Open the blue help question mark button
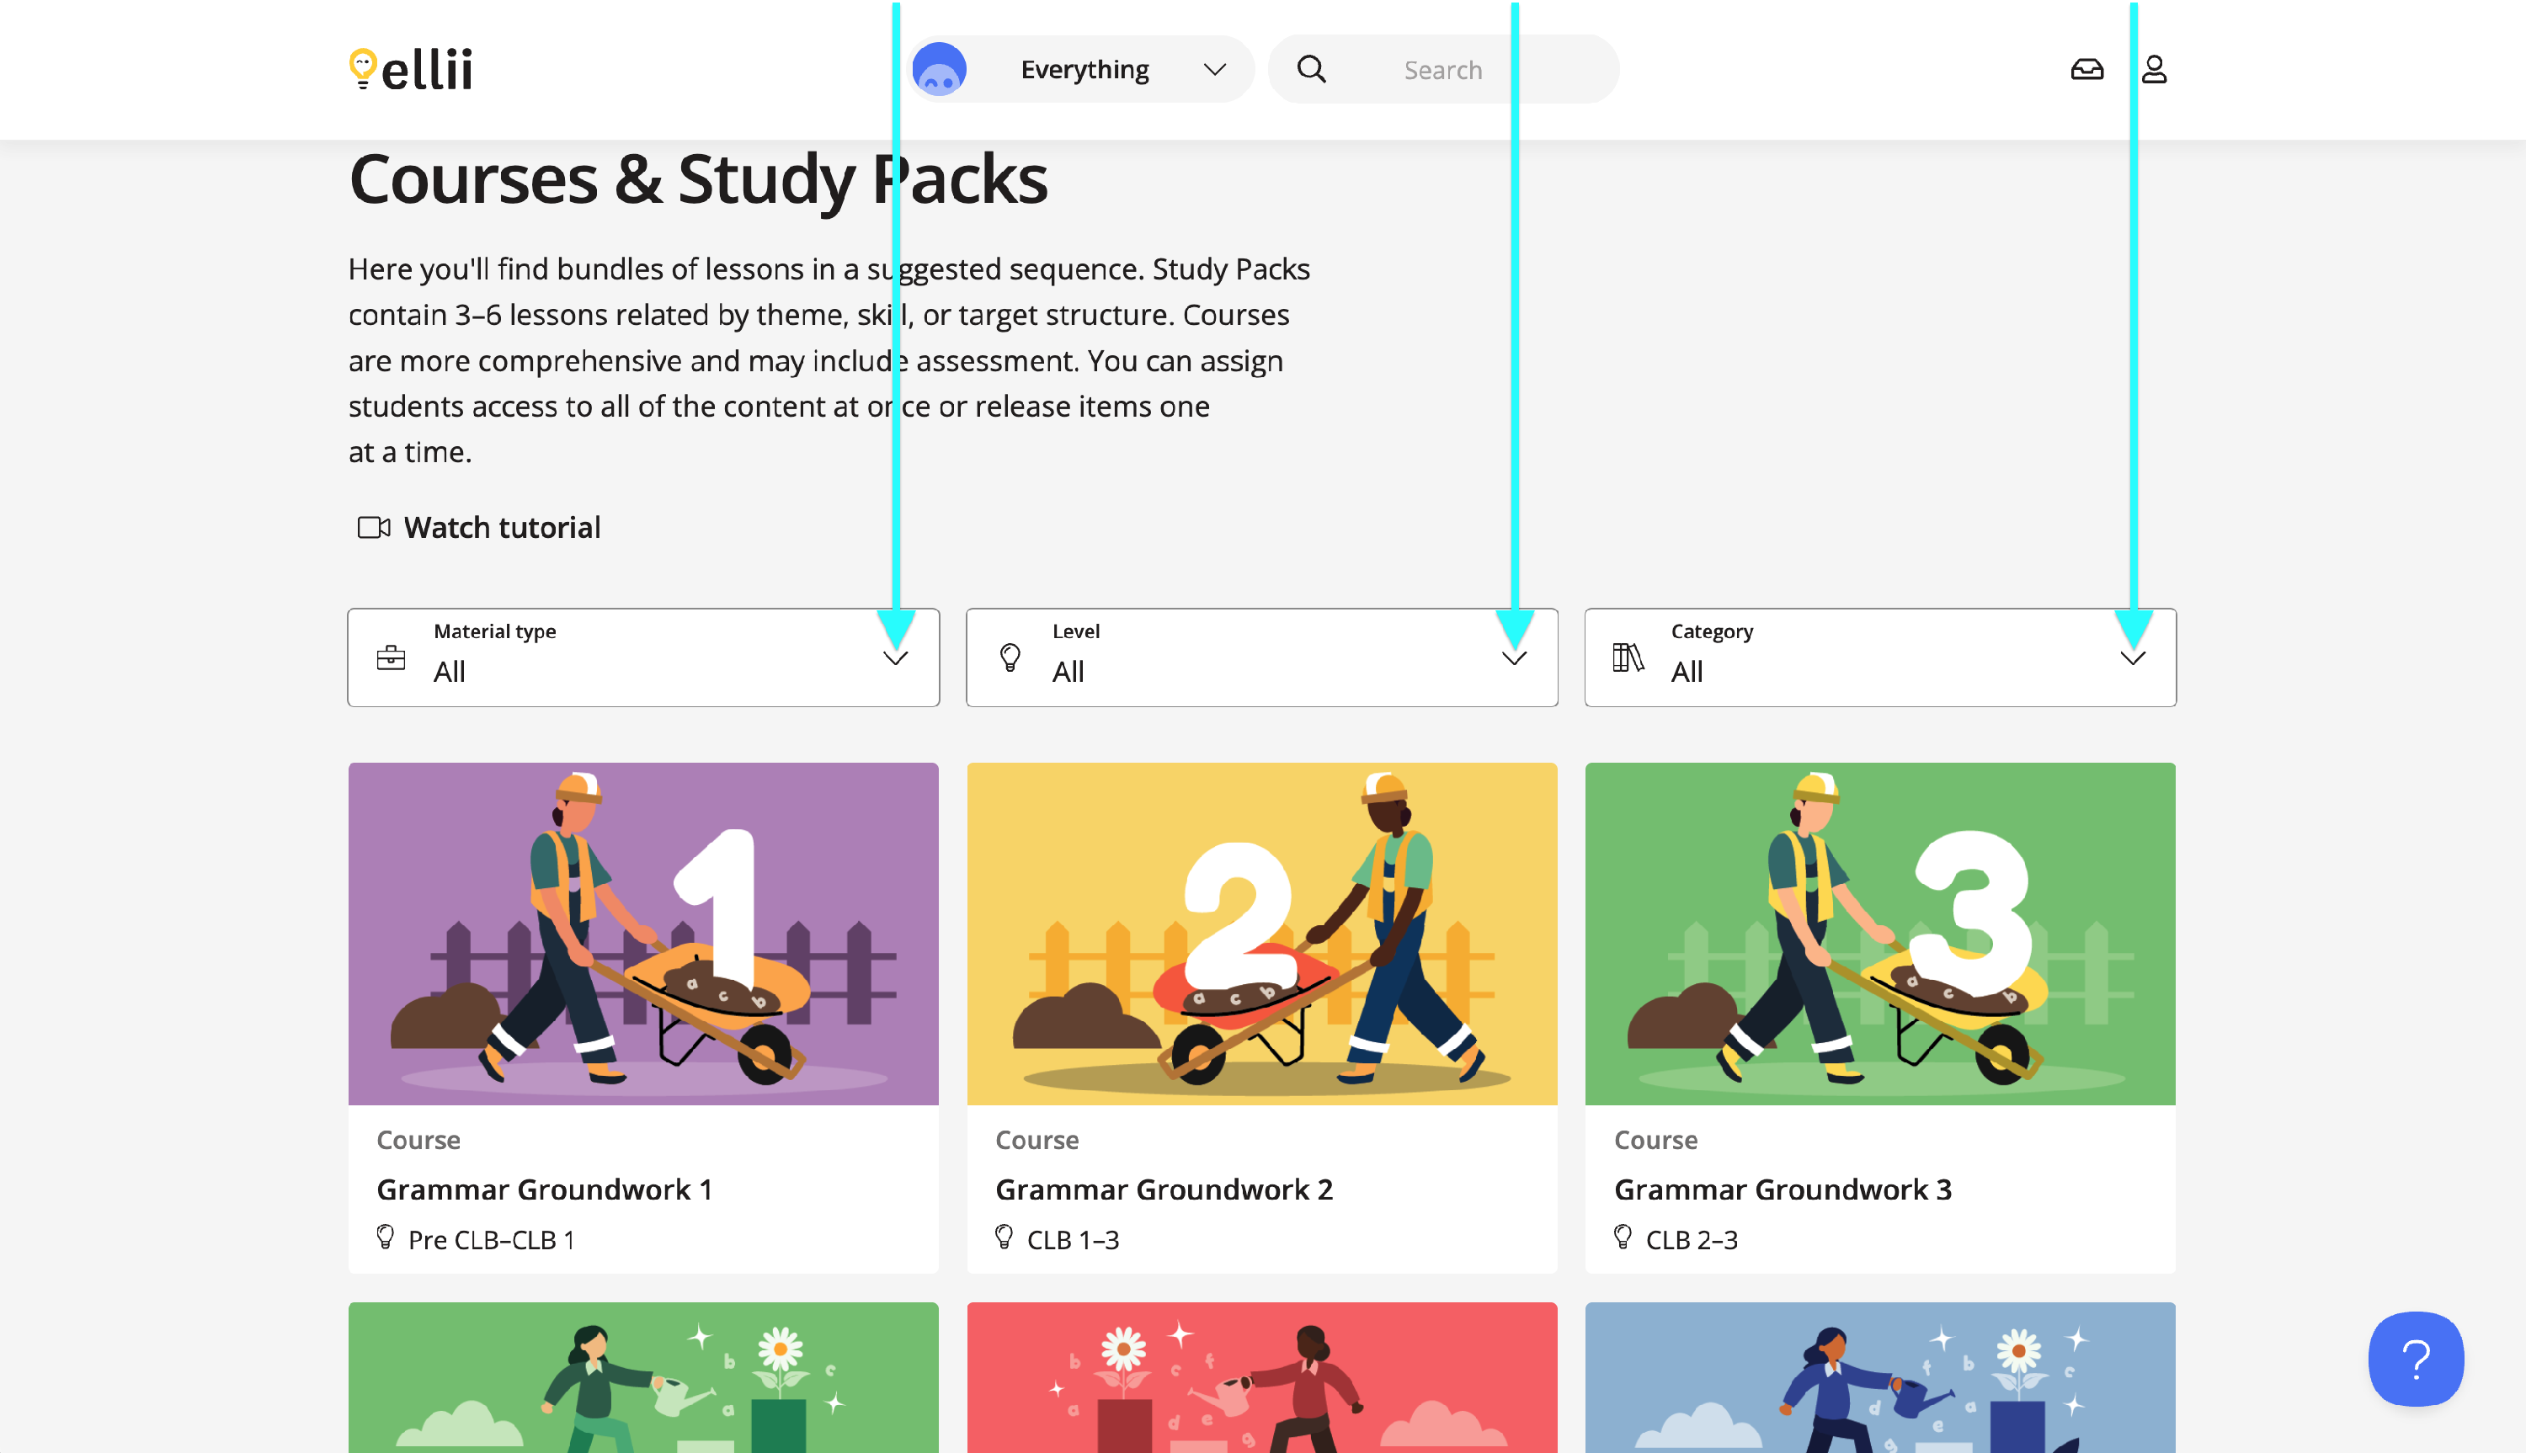Viewport: 2526px width, 1453px height. click(x=2415, y=1358)
